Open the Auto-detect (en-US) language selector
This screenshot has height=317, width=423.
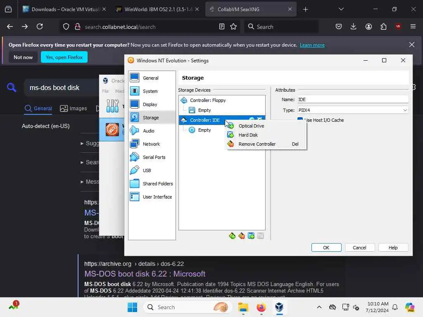pos(45,126)
